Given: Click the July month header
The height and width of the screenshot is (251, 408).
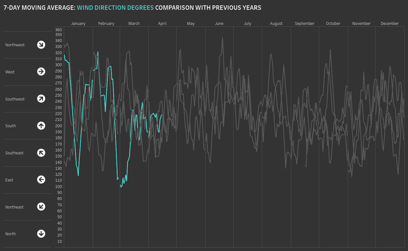Looking at the screenshot, I should [247, 23].
